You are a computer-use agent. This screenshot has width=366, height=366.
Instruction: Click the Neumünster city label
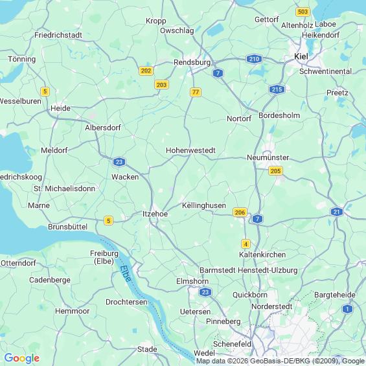[x=268, y=157]
